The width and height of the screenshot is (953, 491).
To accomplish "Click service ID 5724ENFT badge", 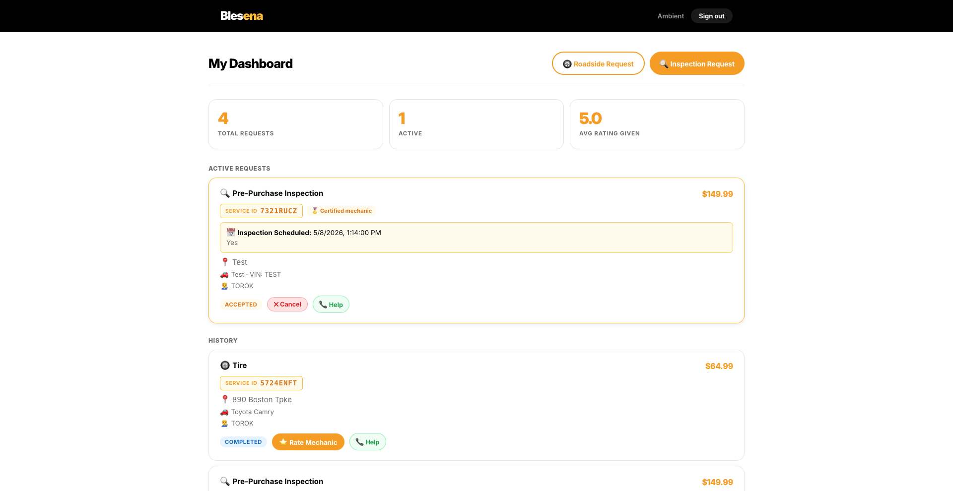I will [x=261, y=383].
